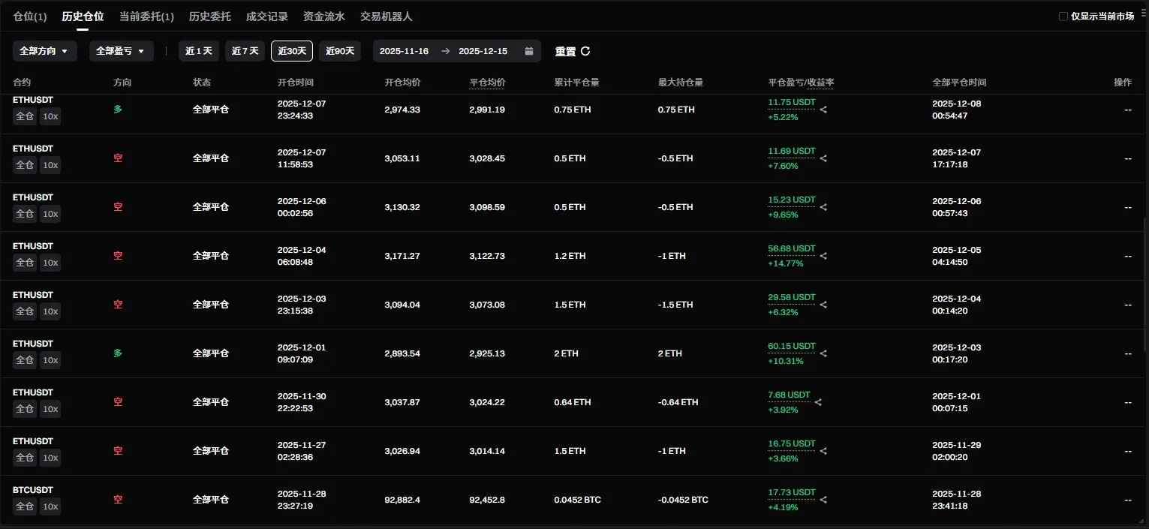
Task: Click 全仓 tag in BTCUSDT row
Action: click(x=25, y=506)
